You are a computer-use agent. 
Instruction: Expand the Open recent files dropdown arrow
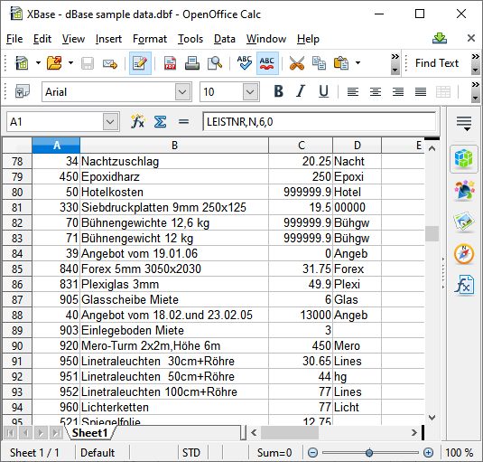click(70, 63)
